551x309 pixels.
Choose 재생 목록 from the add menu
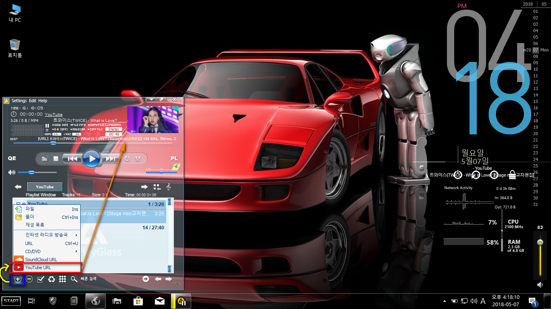tap(47, 225)
